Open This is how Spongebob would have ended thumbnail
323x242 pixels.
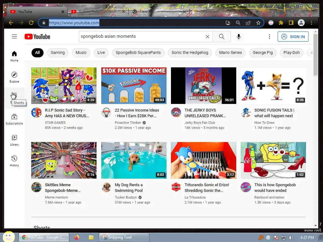(x=273, y=160)
